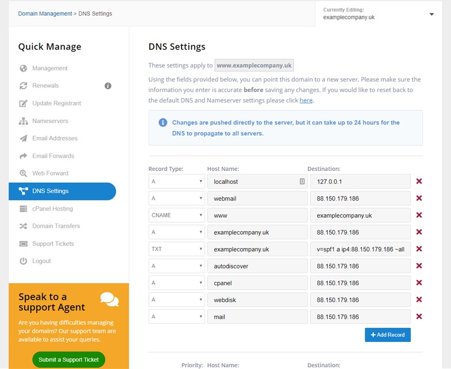Edit the webmail host name field
451x369 pixels.
[258, 198]
